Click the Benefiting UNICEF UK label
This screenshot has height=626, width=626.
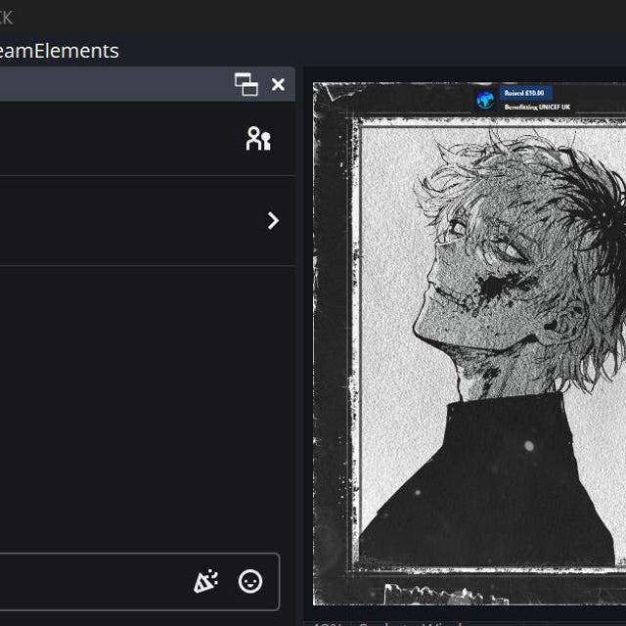point(537,107)
